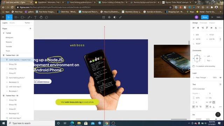Open the Youtube page

pyautogui.click(x=9, y=47)
